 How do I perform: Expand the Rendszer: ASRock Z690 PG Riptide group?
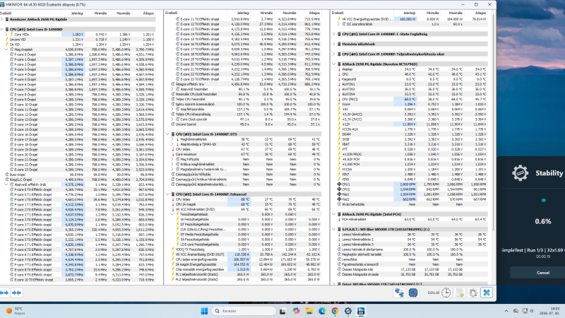(2, 20)
